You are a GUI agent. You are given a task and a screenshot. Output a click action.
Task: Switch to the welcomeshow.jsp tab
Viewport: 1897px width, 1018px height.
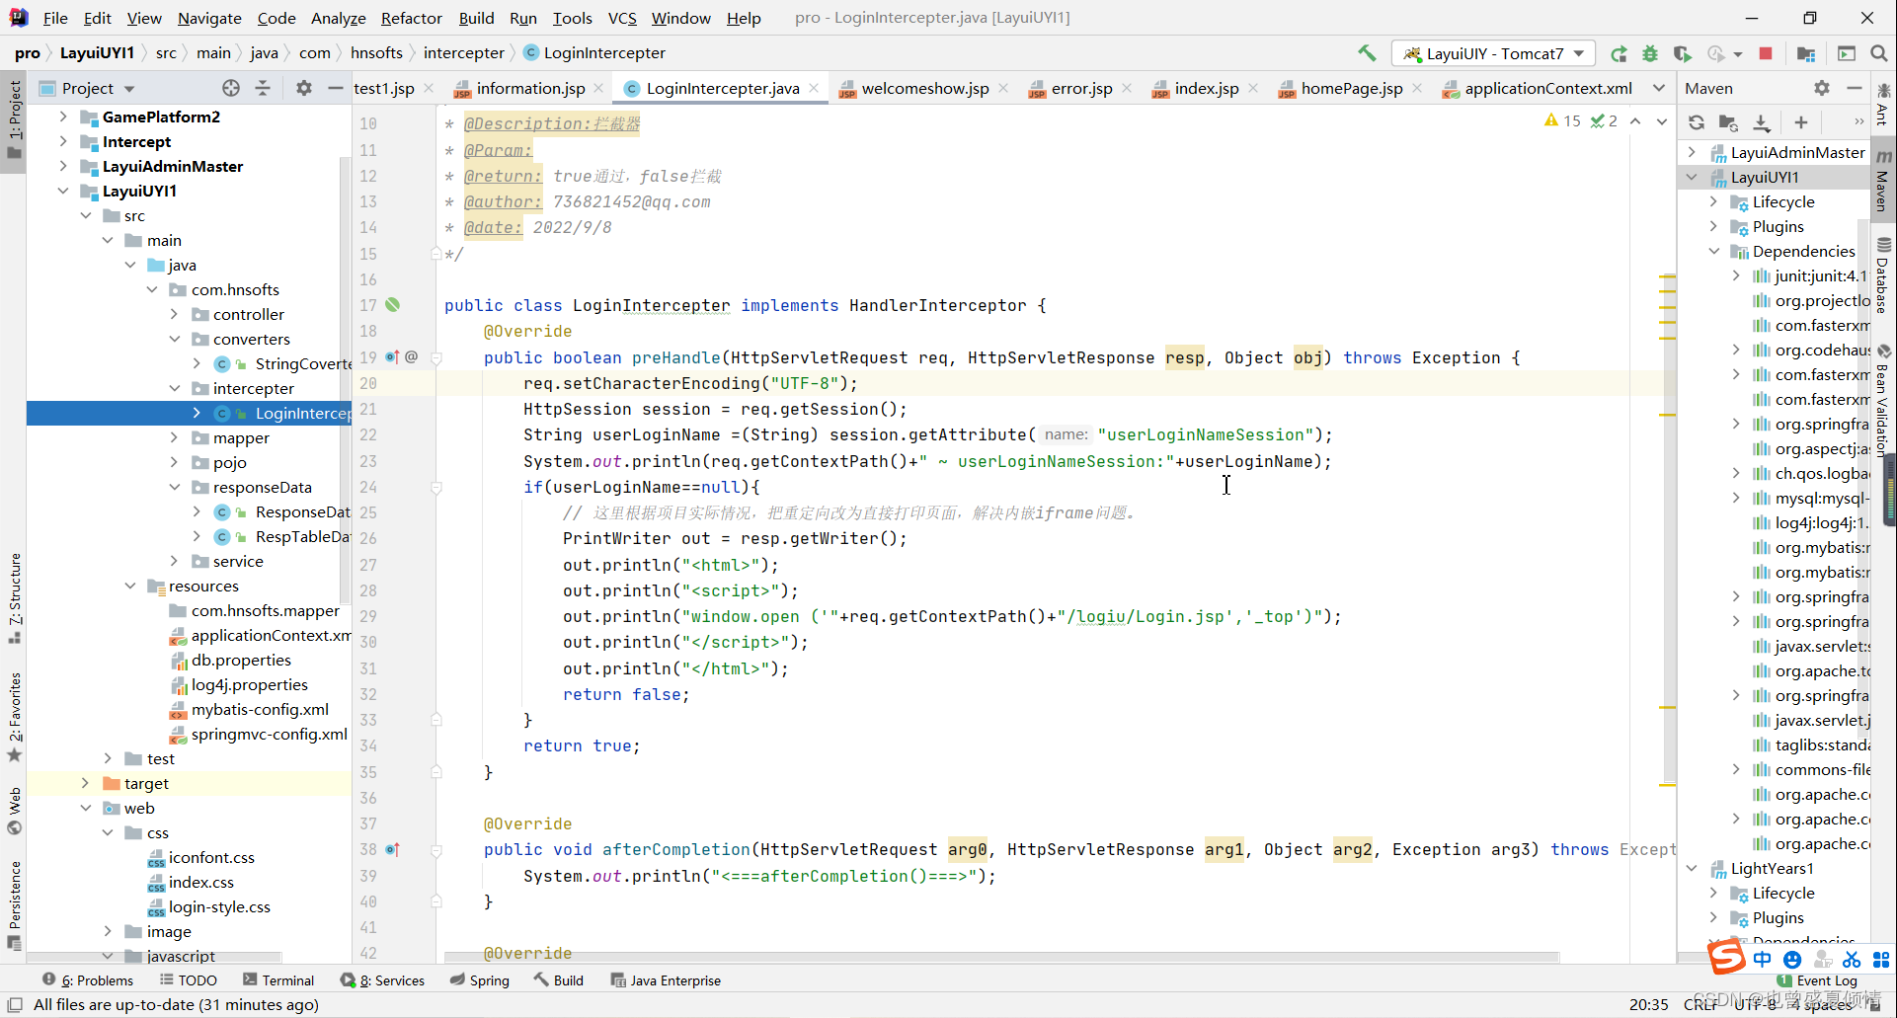pyautogui.click(x=924, y=88)
